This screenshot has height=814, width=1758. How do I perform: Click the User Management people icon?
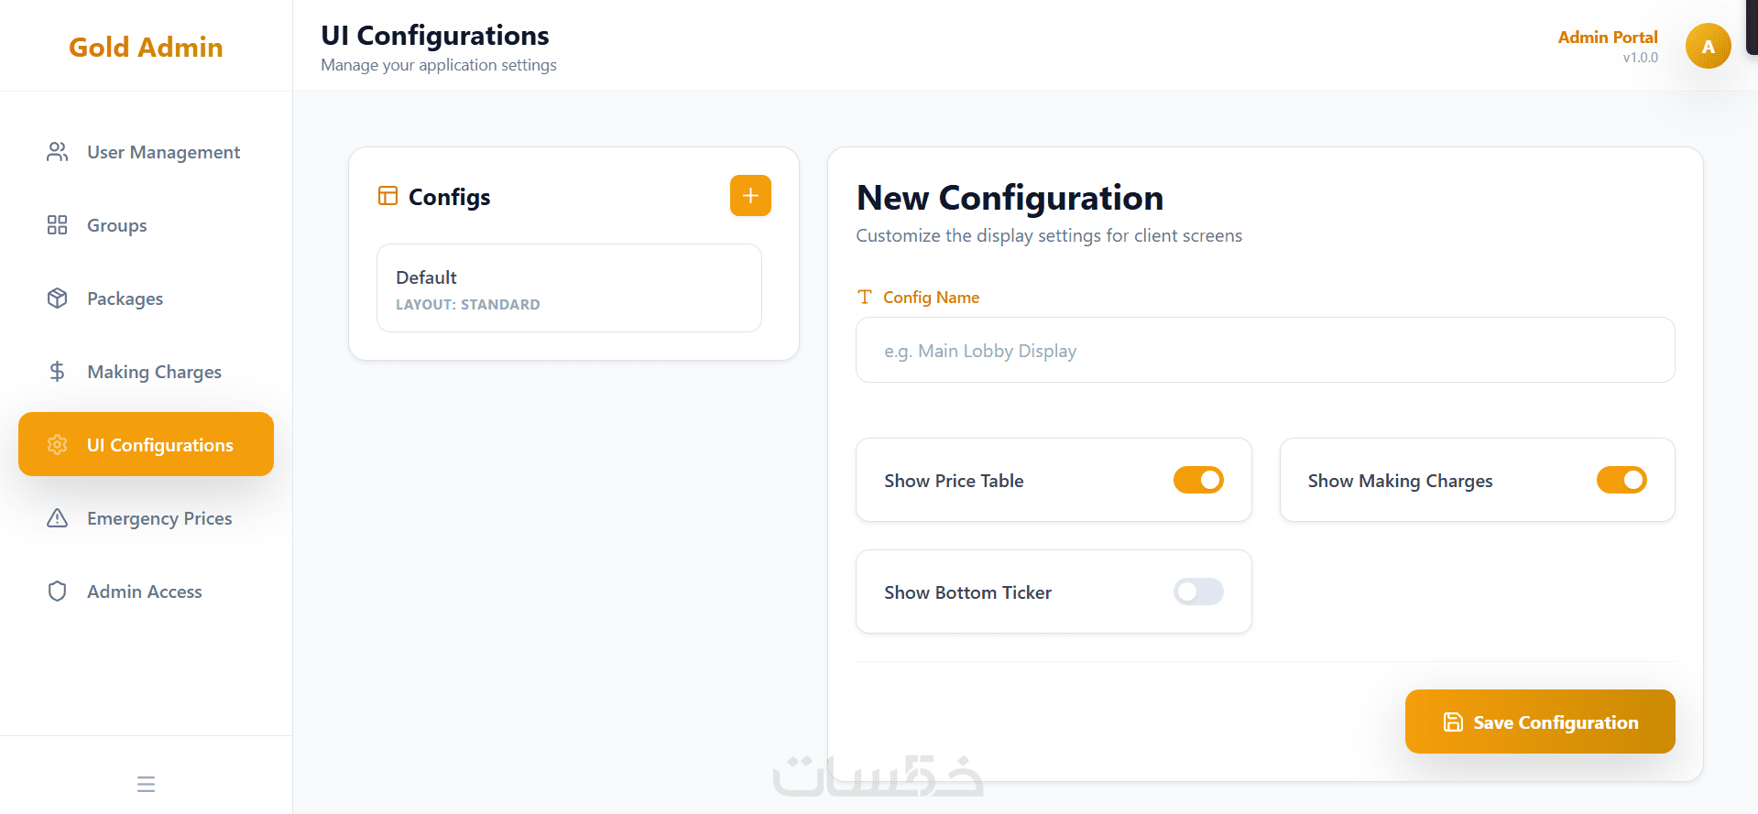(x=57, y=152)
